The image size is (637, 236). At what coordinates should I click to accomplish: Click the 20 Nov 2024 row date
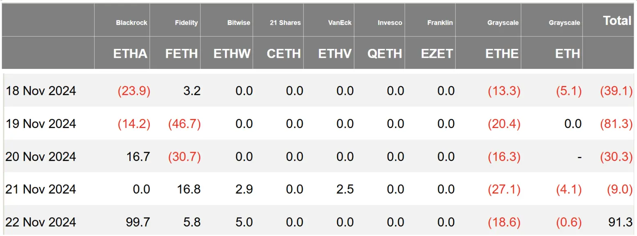pos(41,157)
